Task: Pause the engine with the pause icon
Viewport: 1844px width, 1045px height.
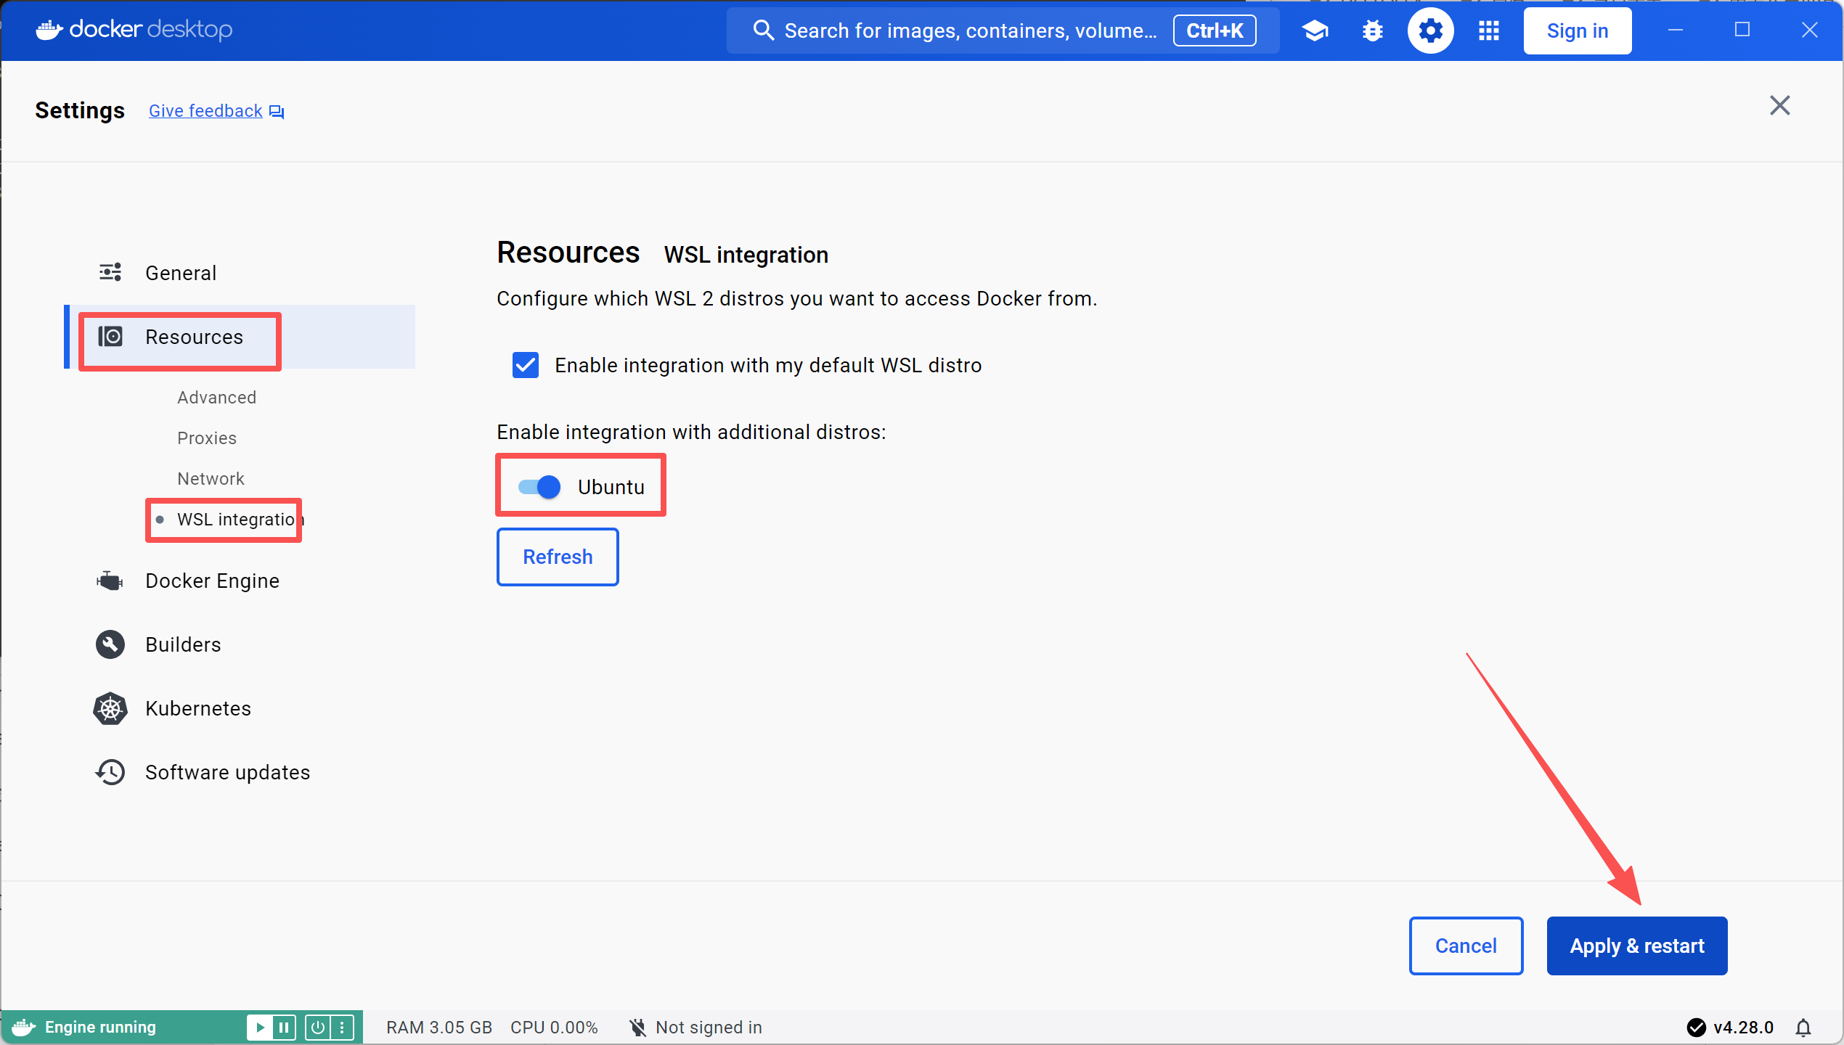Action: [284, 1027]
